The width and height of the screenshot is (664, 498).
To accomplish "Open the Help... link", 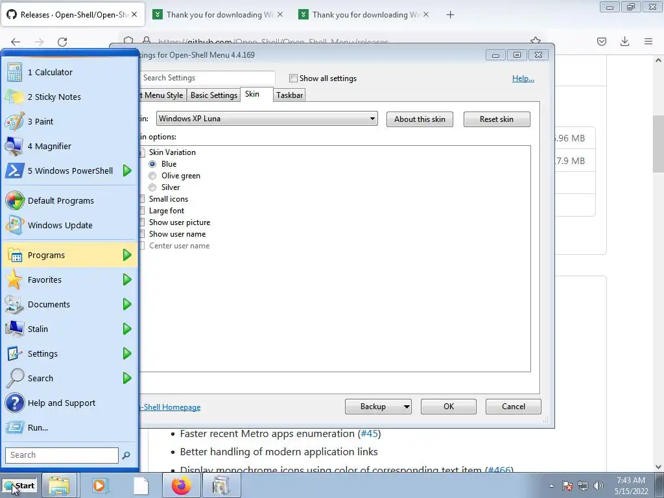I will (x=523, y=78).
